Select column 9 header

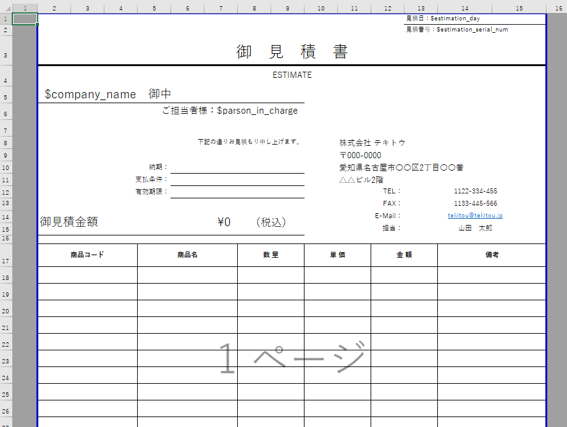click(x=288, y=7)
